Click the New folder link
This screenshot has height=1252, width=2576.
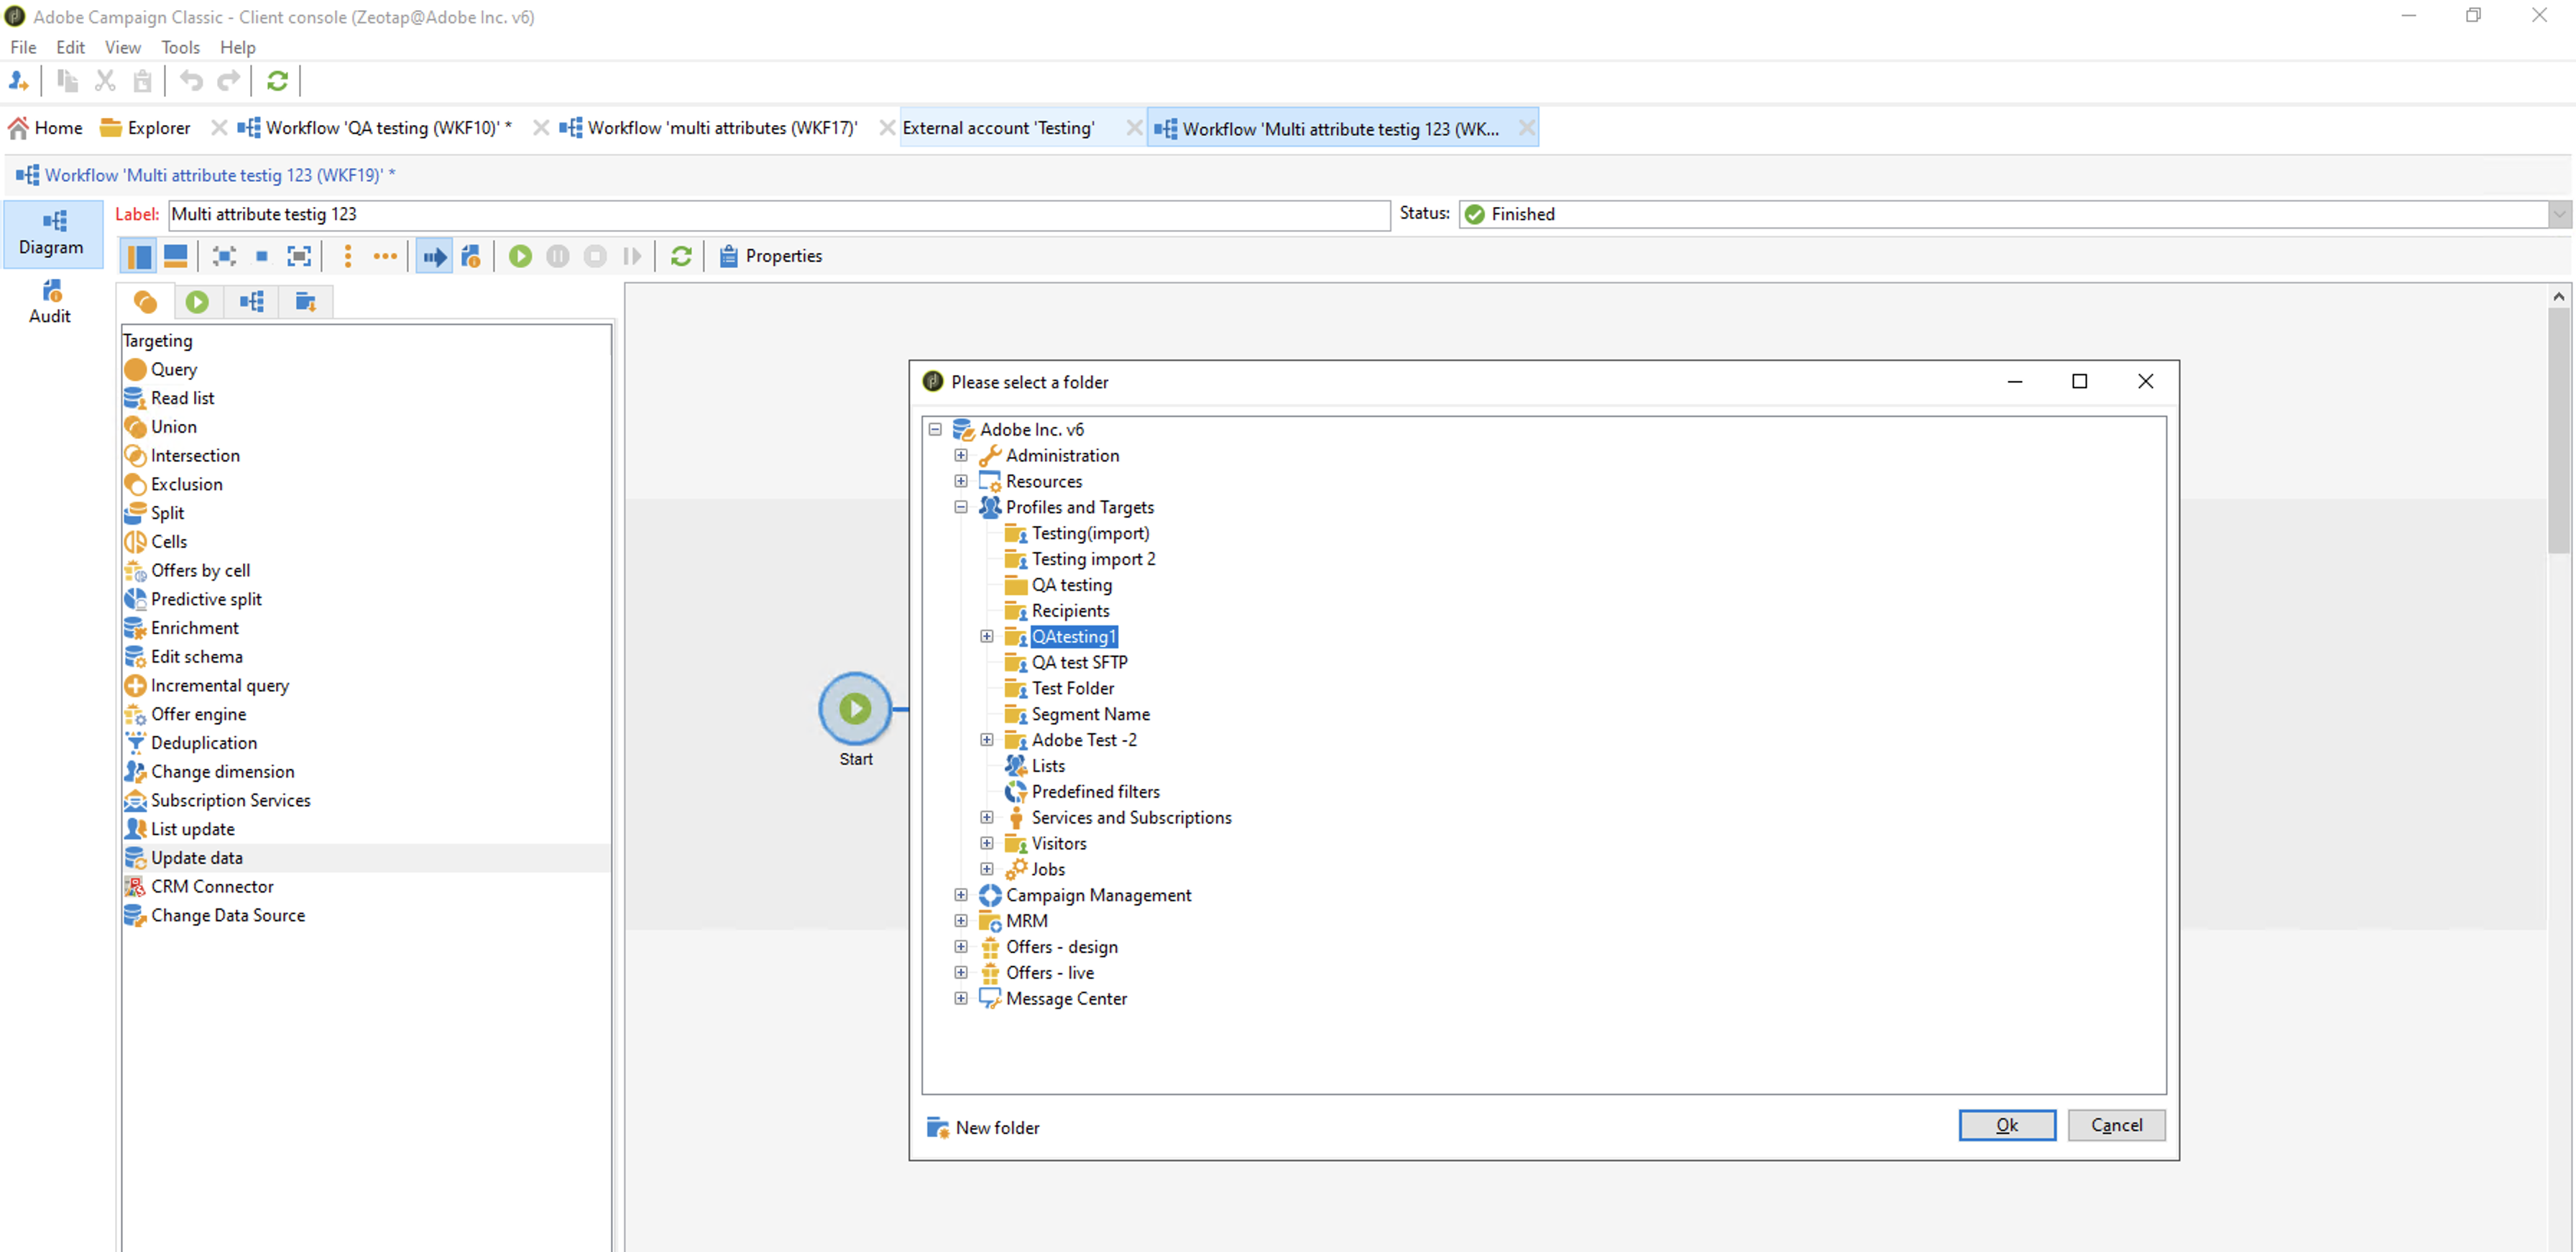pos(996,1128)
